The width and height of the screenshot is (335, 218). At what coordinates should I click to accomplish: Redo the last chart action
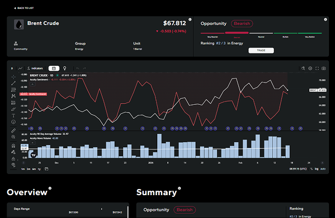84,69
